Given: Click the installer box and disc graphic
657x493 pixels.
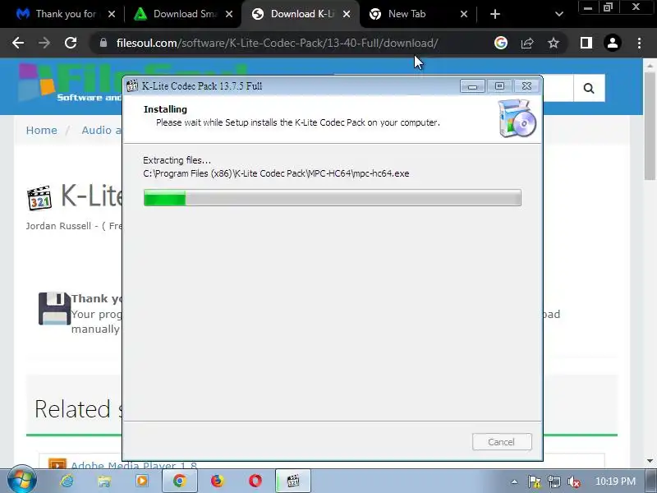Looking at the screenshot, I should click(x=517, y=118).
